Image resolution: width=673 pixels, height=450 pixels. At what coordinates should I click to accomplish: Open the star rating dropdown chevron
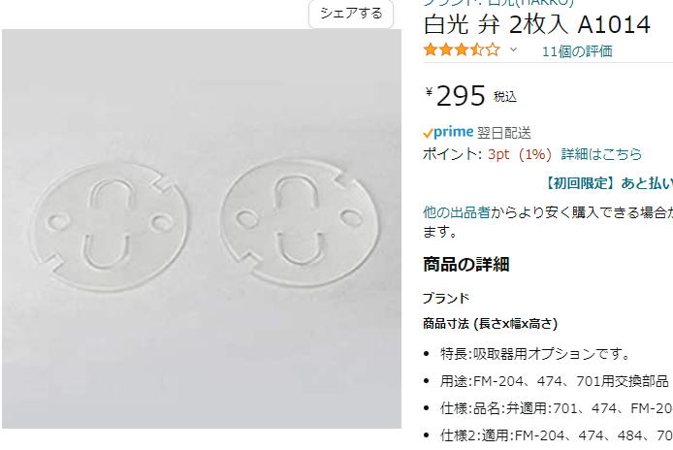tap(513, 50)
